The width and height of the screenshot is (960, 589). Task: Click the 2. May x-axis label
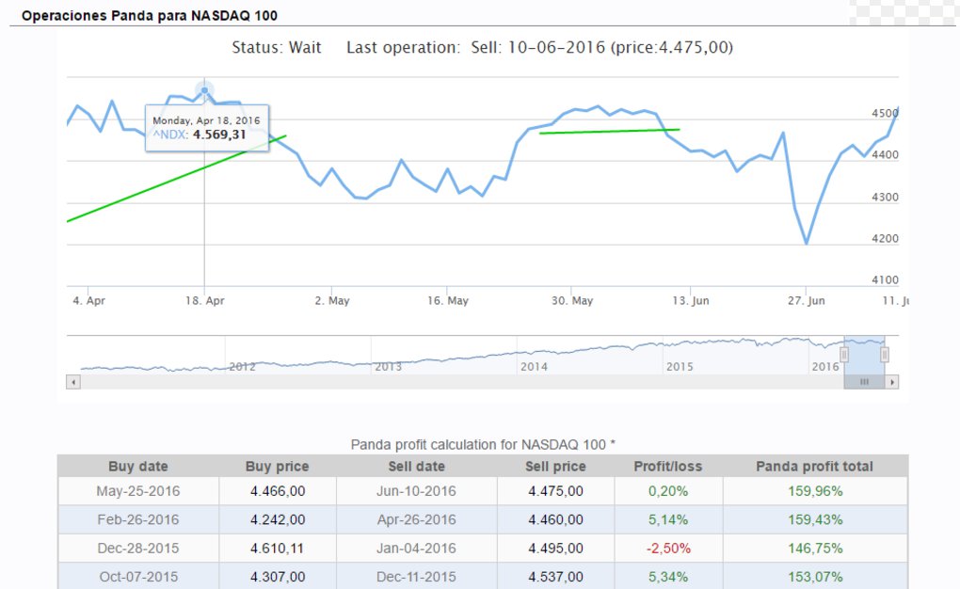click(332, 301)
